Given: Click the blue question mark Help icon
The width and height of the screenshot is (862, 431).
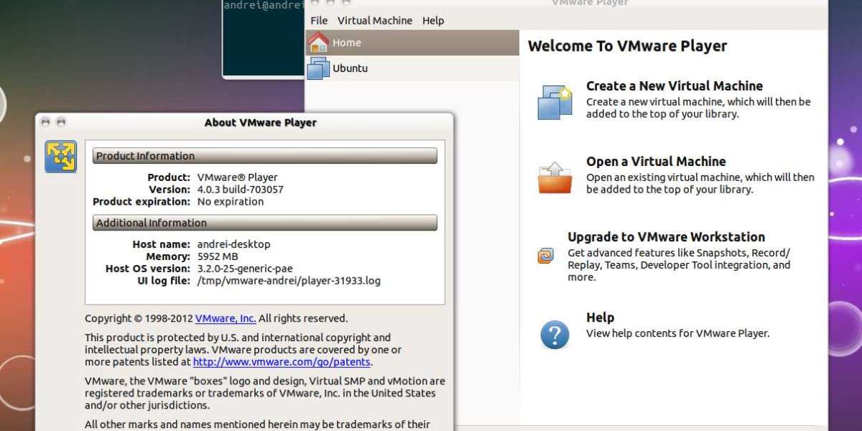Looking at the screenshot, I should tap(555, 334).
